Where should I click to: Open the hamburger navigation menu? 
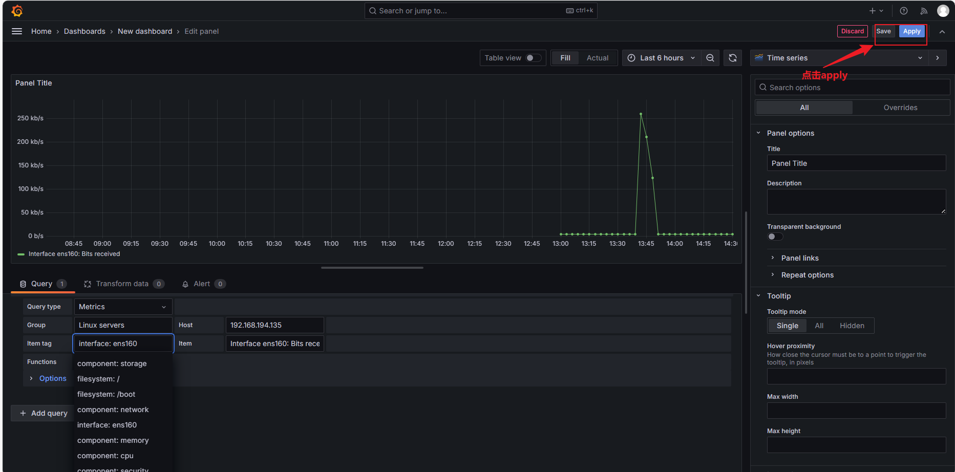(17, 31)
